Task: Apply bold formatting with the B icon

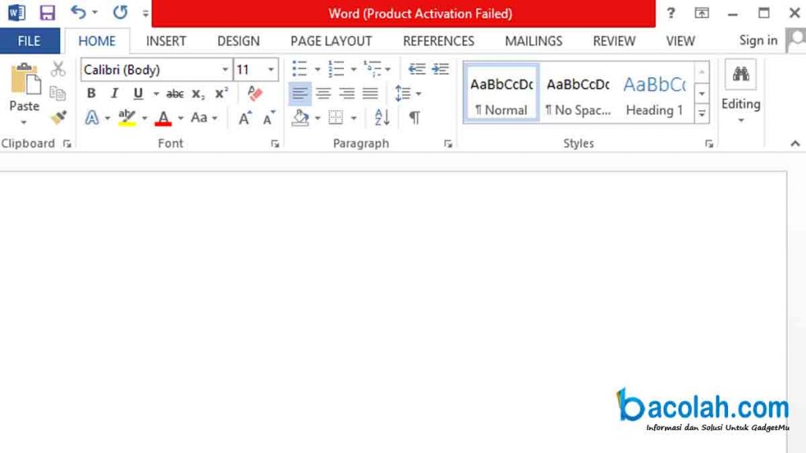Action: click(x=91, y=93)
